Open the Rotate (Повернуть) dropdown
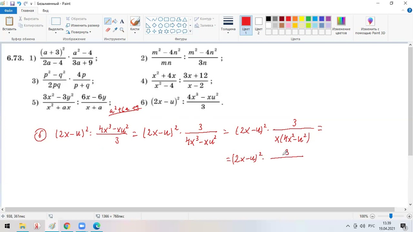Viewport: 413px width, 232px height. pyautogui.click(x=79, y=32)
